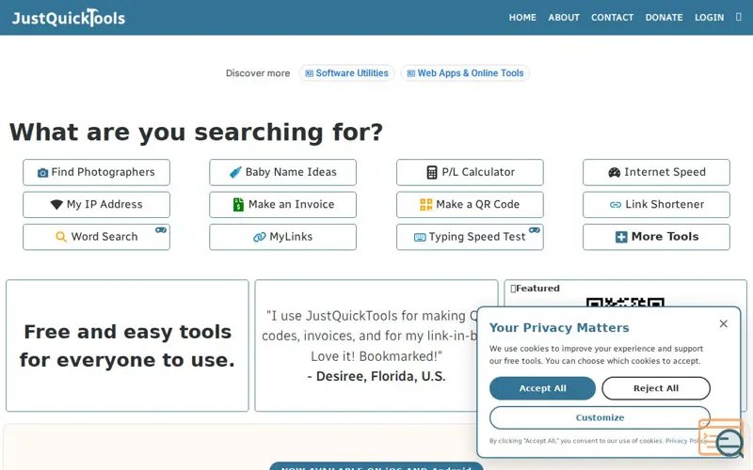Click the plus icon on More Tools
Viewport: 753px width, 470px height.
[x=621, y=237]
